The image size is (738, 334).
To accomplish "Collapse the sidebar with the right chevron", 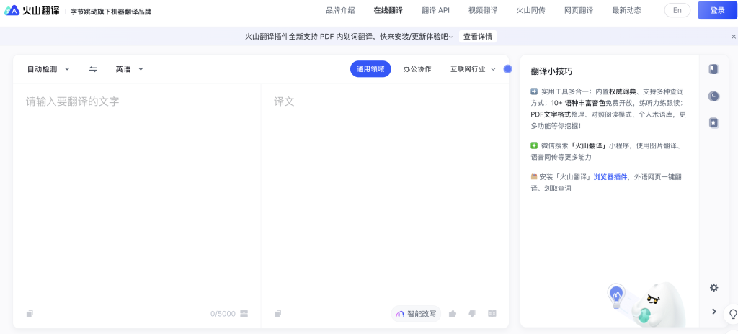I will pos(714,312).
